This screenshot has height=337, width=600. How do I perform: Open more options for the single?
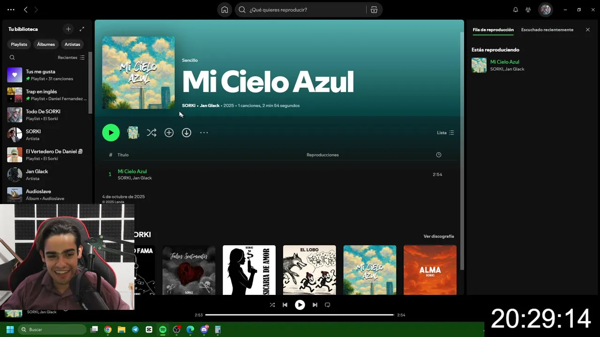tap(204, 132)
